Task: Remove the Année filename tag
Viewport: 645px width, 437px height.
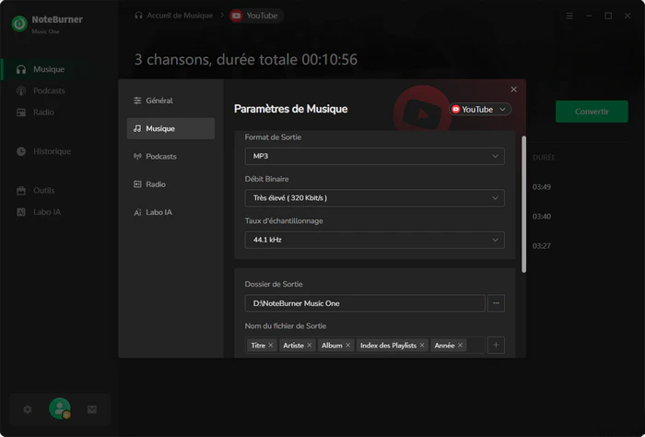Action: coord(461,345)
